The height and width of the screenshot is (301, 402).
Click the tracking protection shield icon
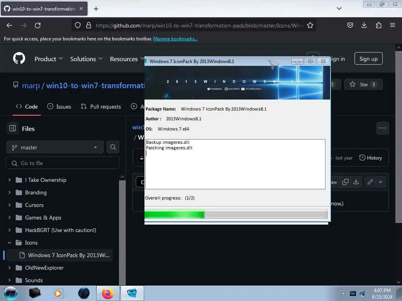[x=78, y=25]
